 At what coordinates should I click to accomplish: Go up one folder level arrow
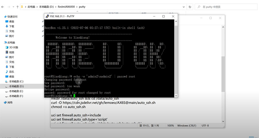[x=18, y=7]
